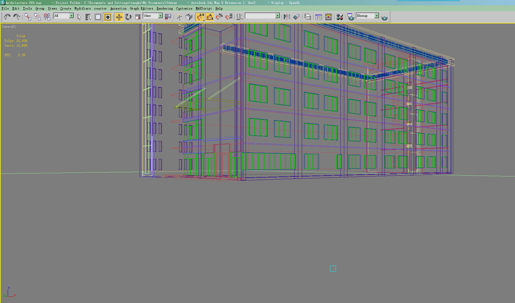Click the Camera01 viewport label

[x=9, y=26]
